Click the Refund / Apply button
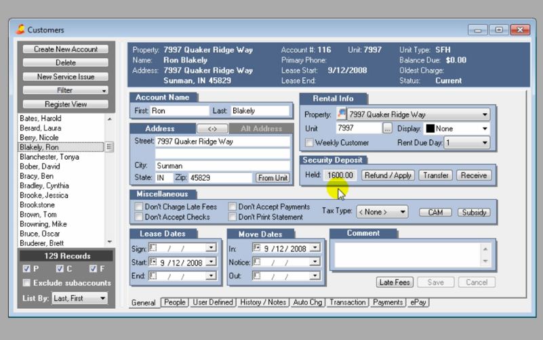Image resolution: width=543 pixels, height=340 pixels. coord(388,175)
